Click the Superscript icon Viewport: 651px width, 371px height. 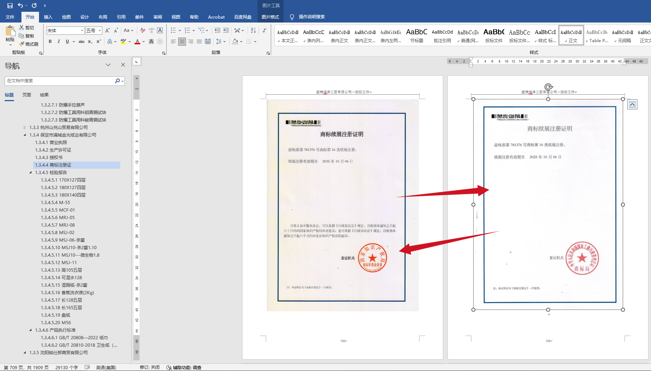pyautogui.click(x=99, y=41)
